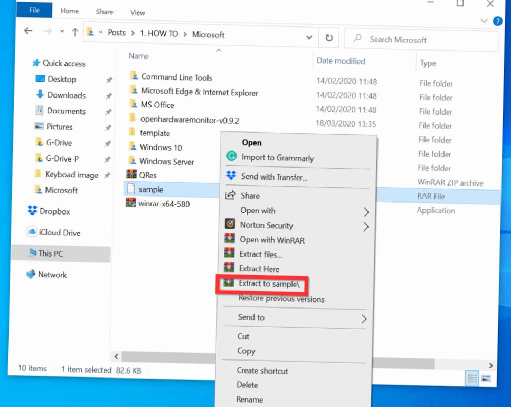Click Microsoft in the address breadcrumb

pos(208,34)
